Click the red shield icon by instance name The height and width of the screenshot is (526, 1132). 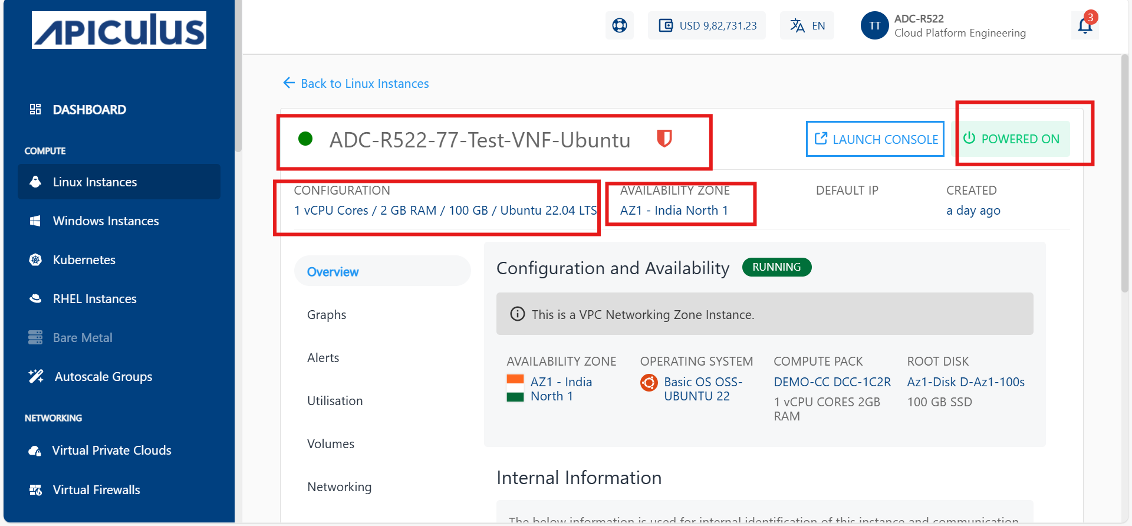point(664,139)
